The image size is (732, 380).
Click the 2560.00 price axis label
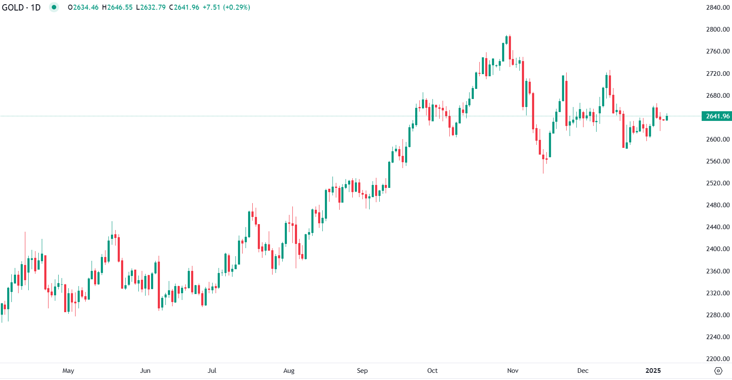[x=718, y=161]
